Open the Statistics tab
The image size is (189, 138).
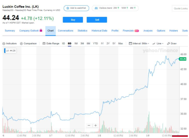[82, 31]
